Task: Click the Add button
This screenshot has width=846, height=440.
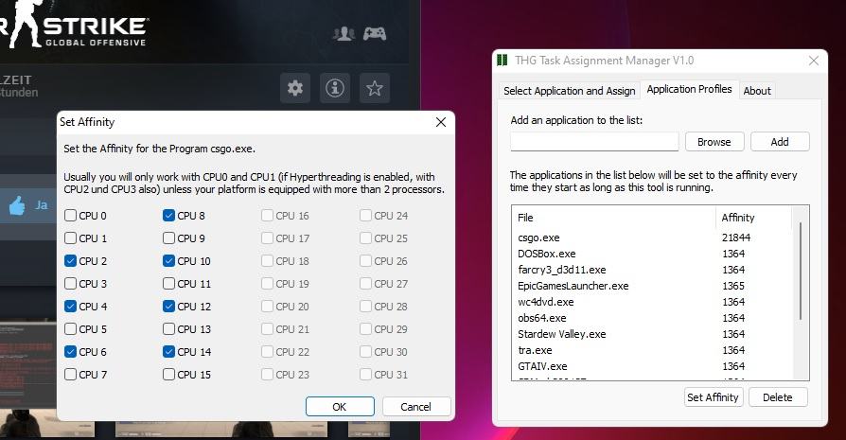Action: [780, 142]
